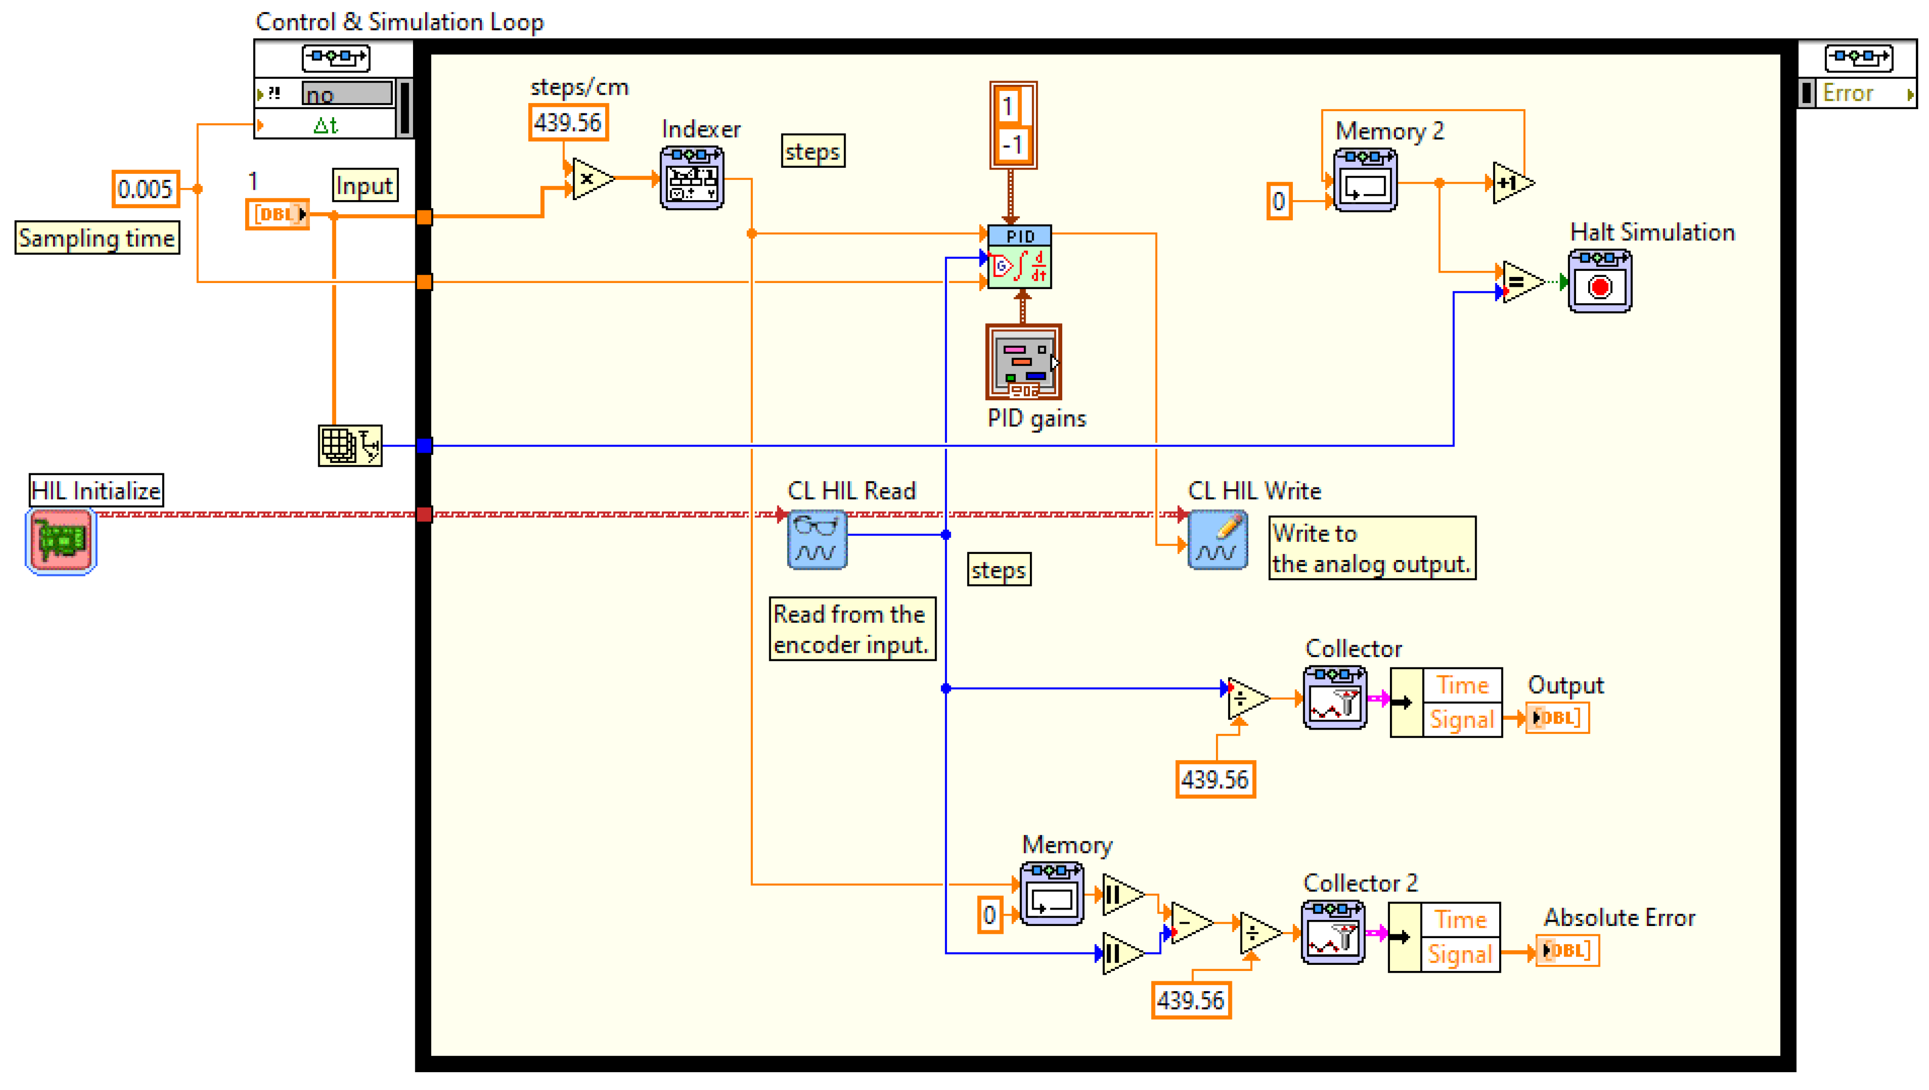Image resolution: width=1929 pixels, height=1090 pixels.
Task: Select the PID gains cluster control
Action: pyautogui.click(x=1023, y=362)
